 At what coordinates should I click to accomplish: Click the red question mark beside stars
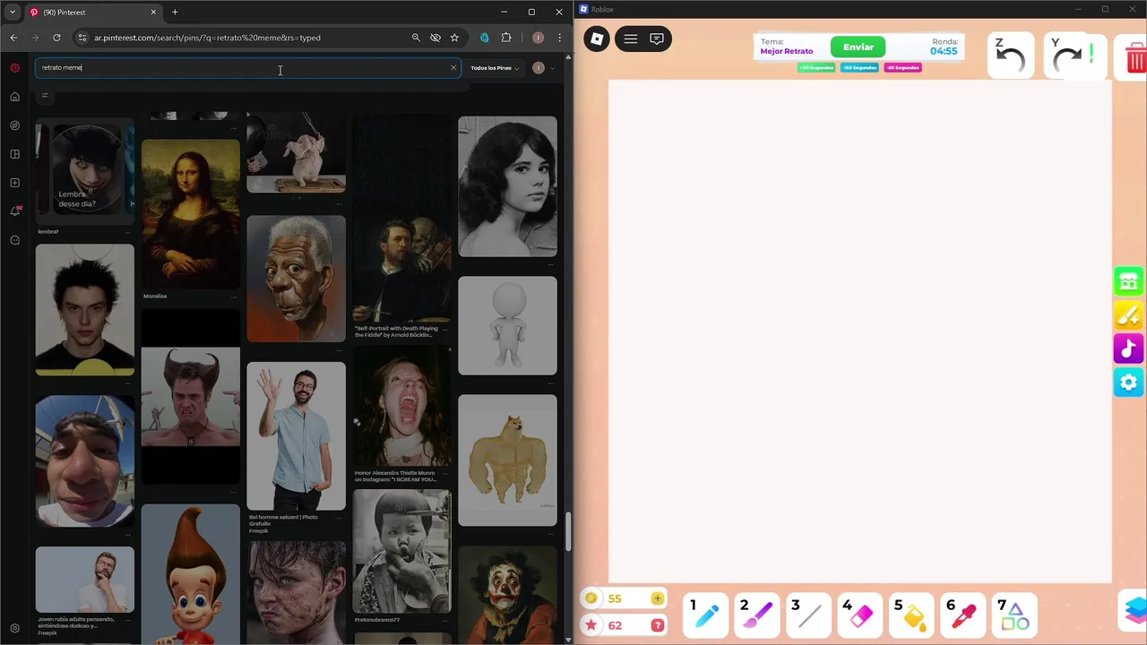tap(657, 625)
